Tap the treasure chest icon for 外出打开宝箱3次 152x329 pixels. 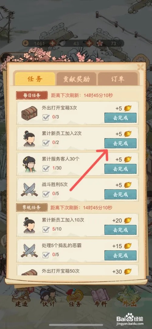pyautogui.click(x=29, y=113)
